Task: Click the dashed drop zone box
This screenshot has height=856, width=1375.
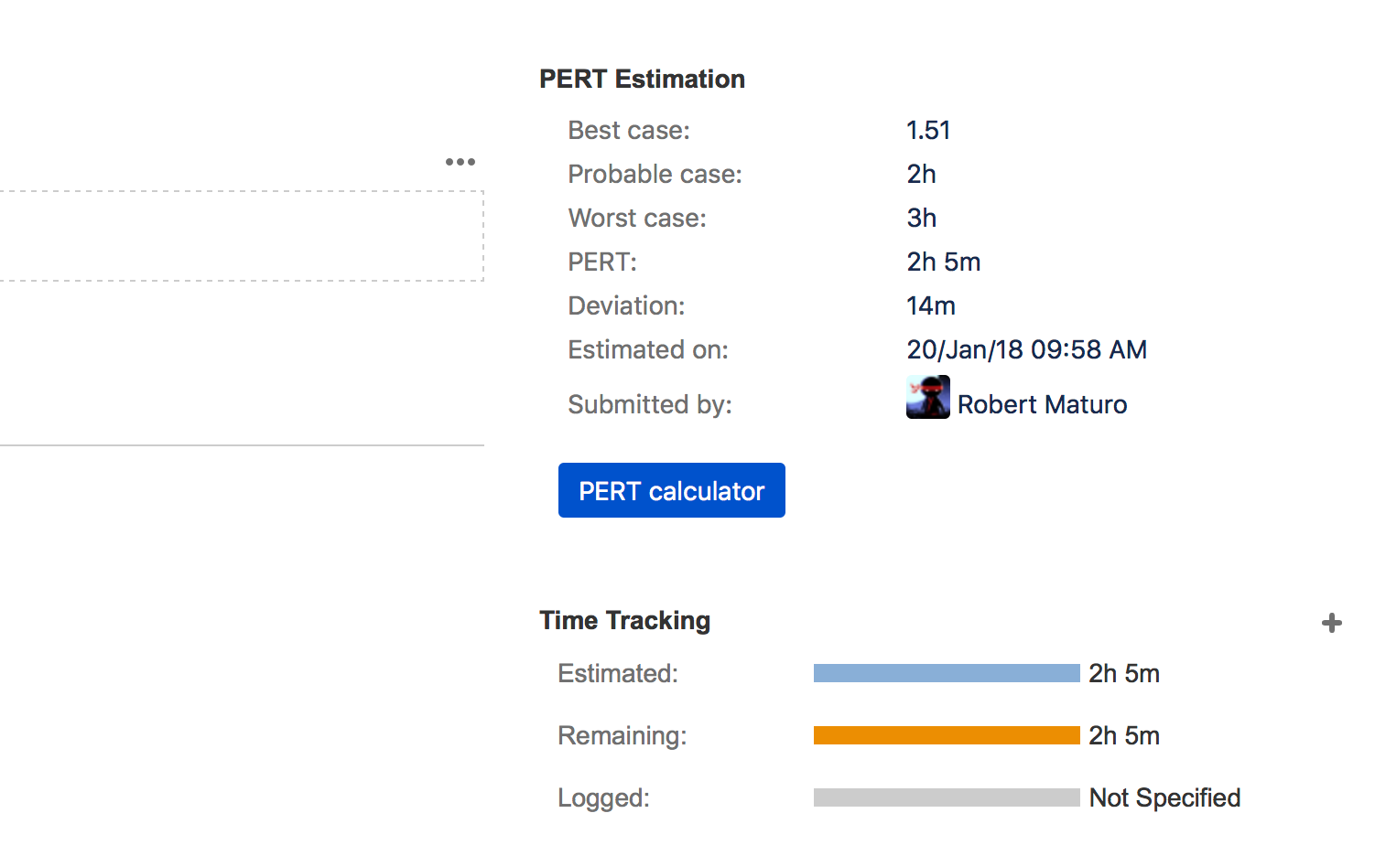Action: [242, 236]
